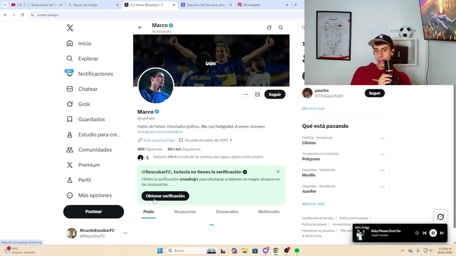Click Grok icon in profile header
Image resolution: width=456 pixels, height=256 pixels.
[269, 27]
